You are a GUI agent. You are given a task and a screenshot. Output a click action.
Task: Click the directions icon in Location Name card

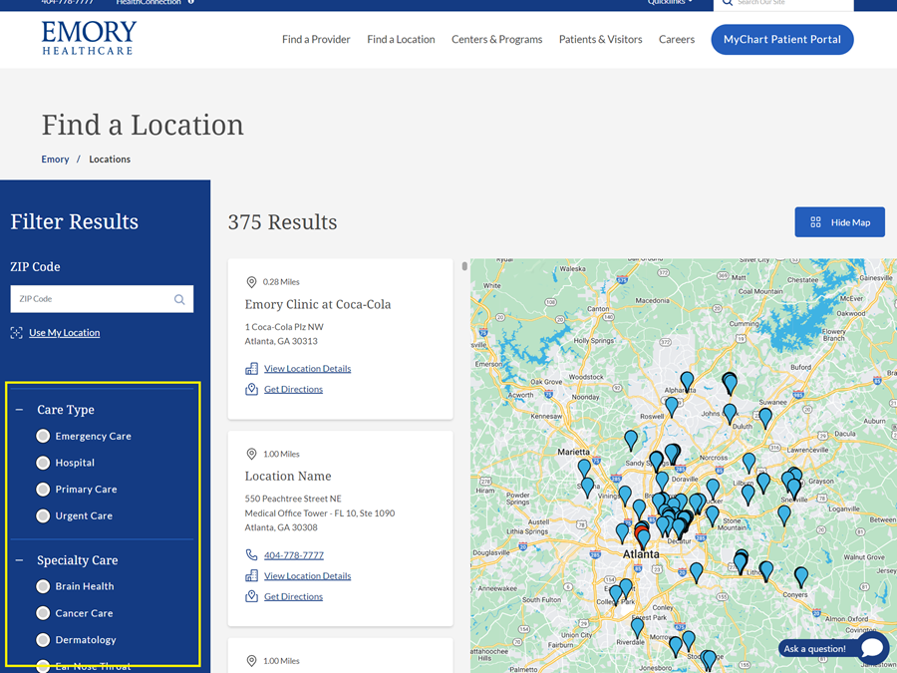(252, 596)
